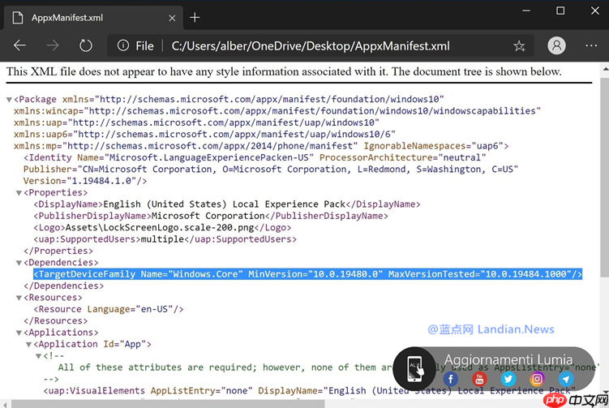Click the xmlns:uap6 namespace line
Viewport: 609px width, 408px height.
tap(204, 134)
